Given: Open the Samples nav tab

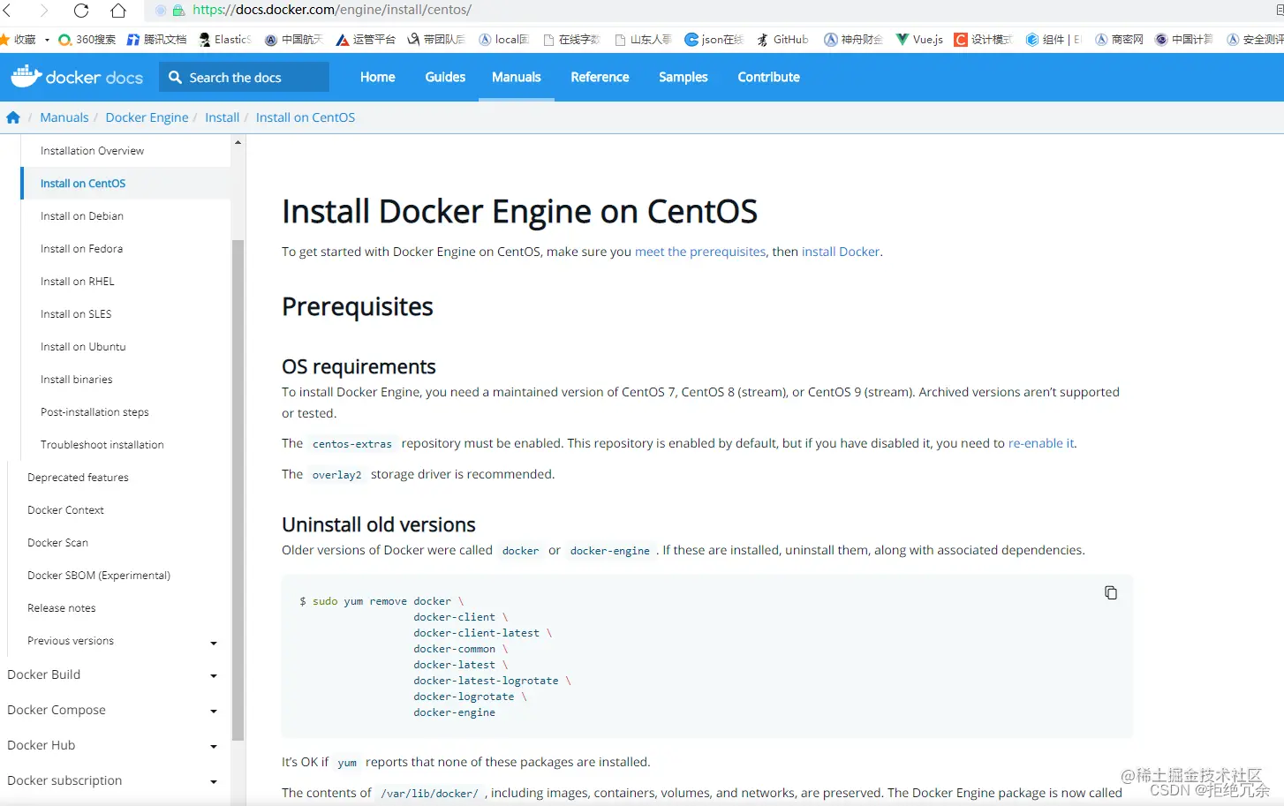Looking at the screenshot, I should click(x=684, y=77).
